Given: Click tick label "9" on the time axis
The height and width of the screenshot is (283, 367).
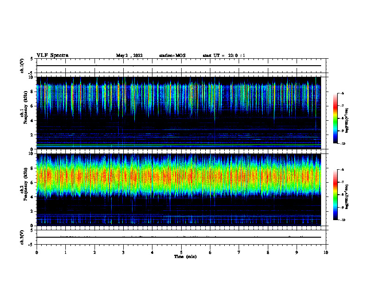Looking at the screenshot, I should point(297,252).
